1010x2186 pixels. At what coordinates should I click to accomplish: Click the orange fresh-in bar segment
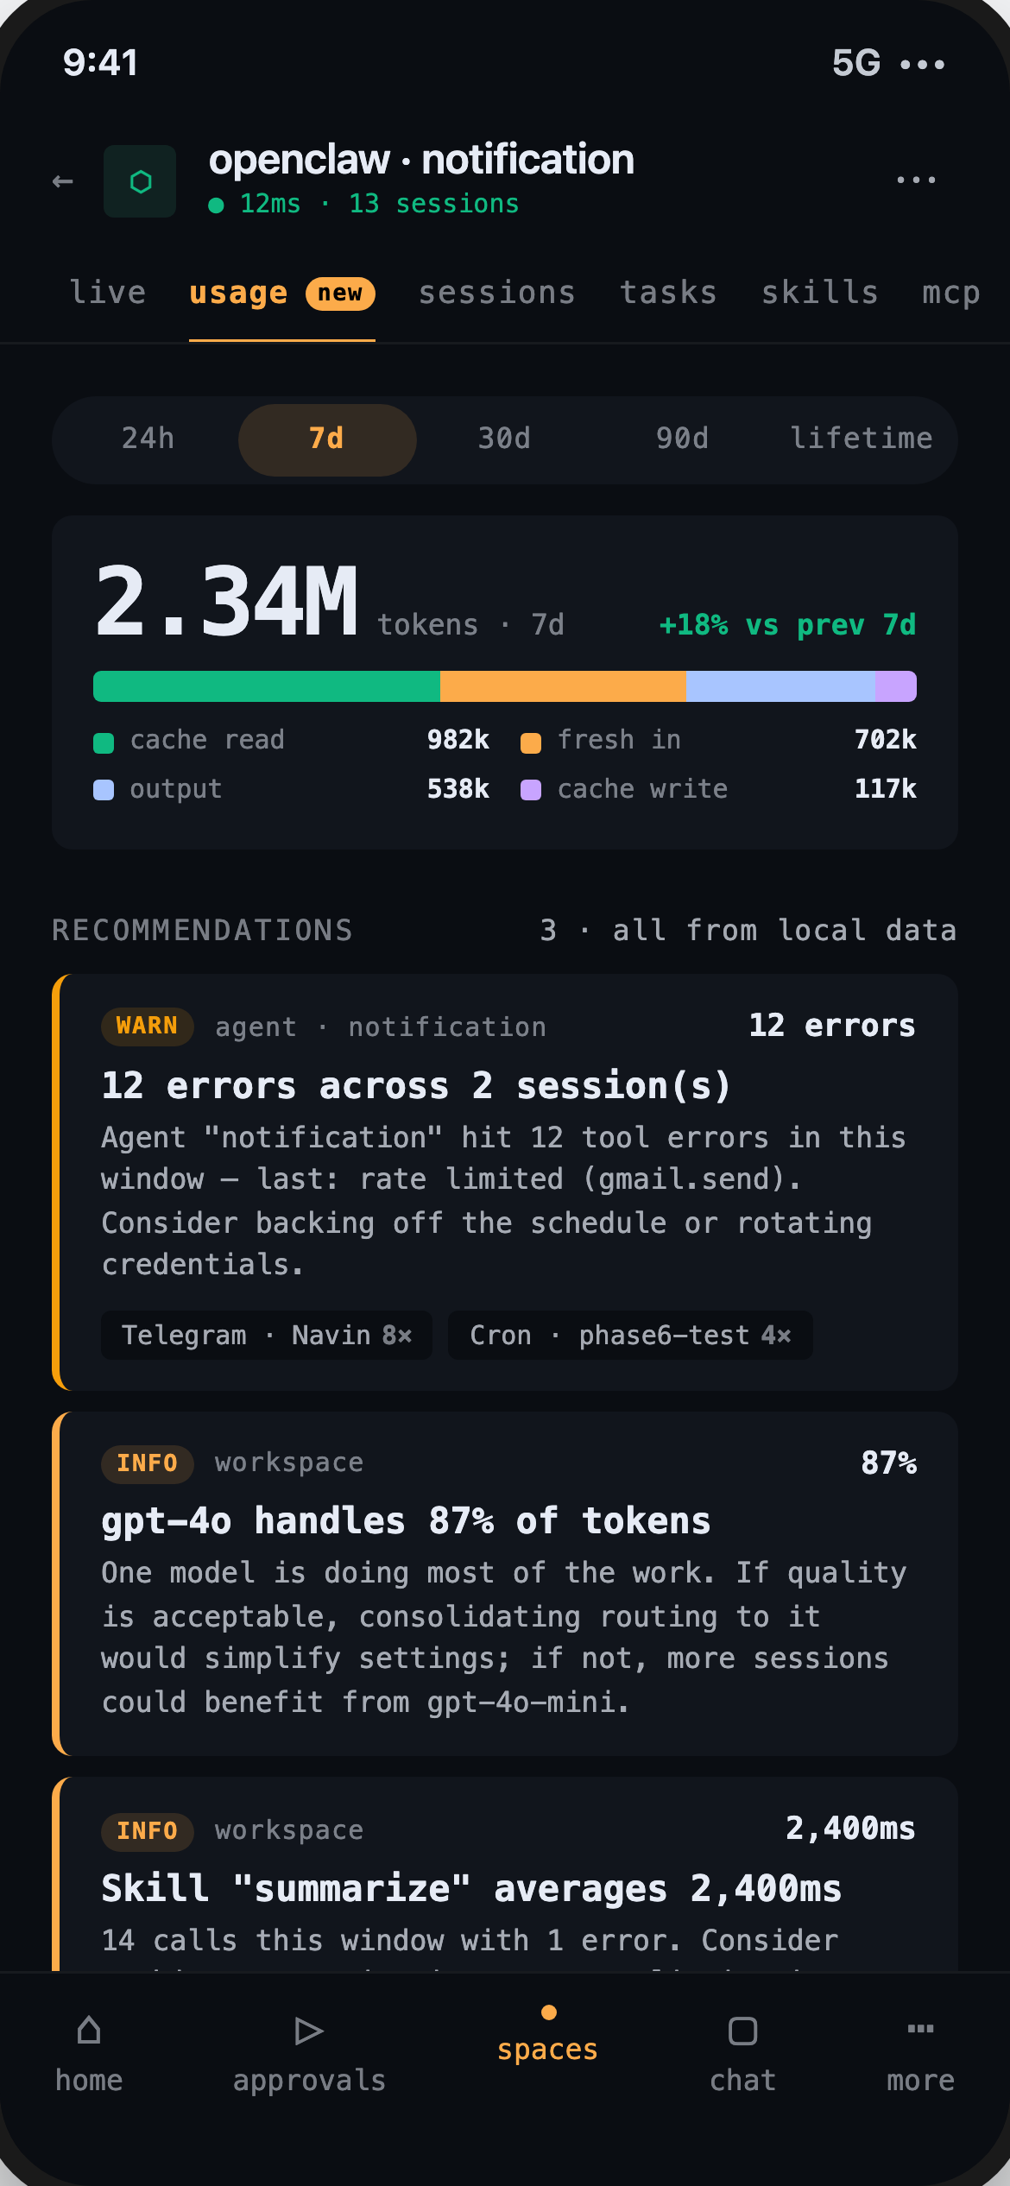[x=563, y=686]
